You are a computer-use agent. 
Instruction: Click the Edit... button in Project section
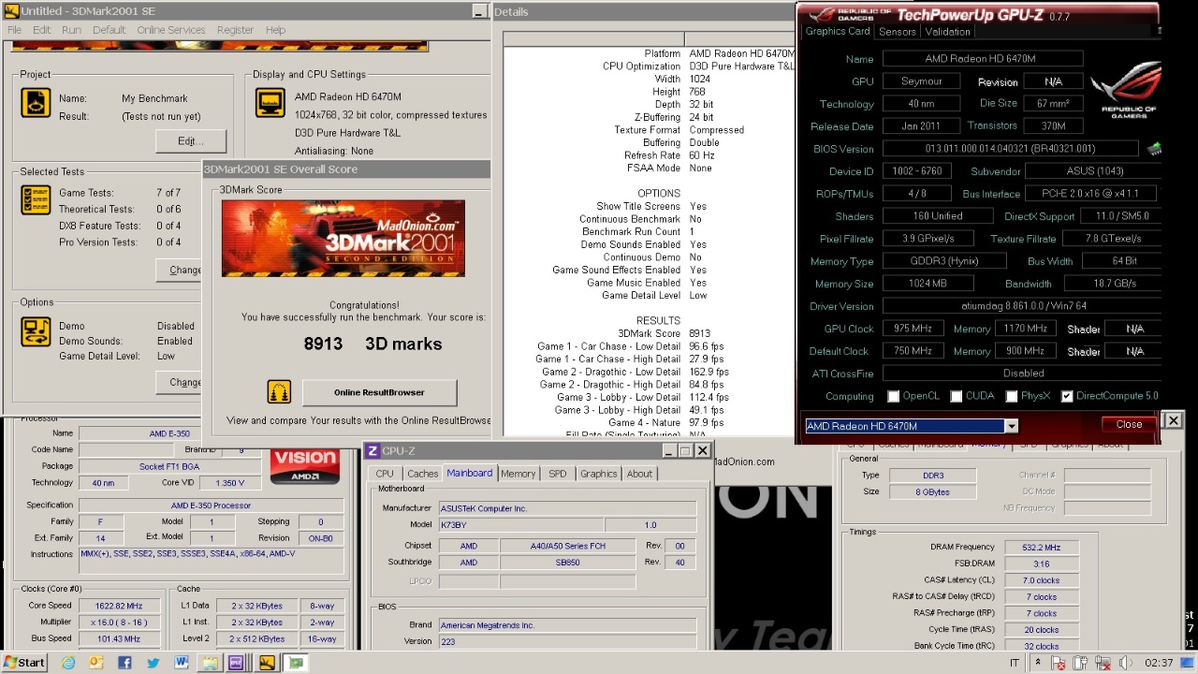click(190, 141)
